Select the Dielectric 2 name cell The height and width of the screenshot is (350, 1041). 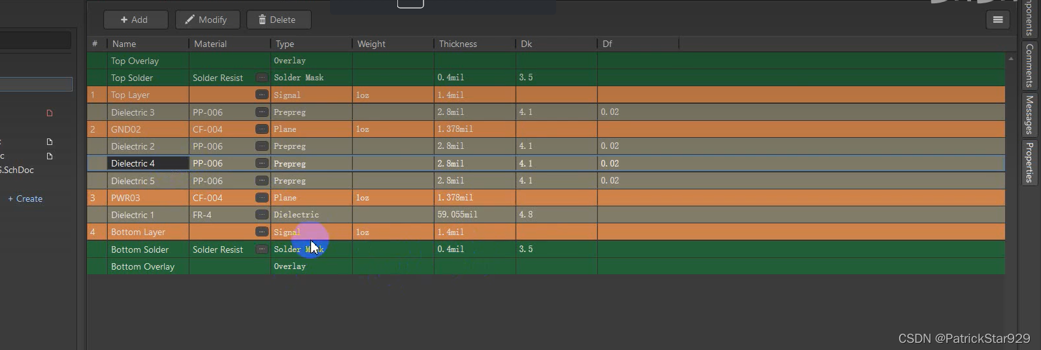pyautogui.click(x=148, y=146)
